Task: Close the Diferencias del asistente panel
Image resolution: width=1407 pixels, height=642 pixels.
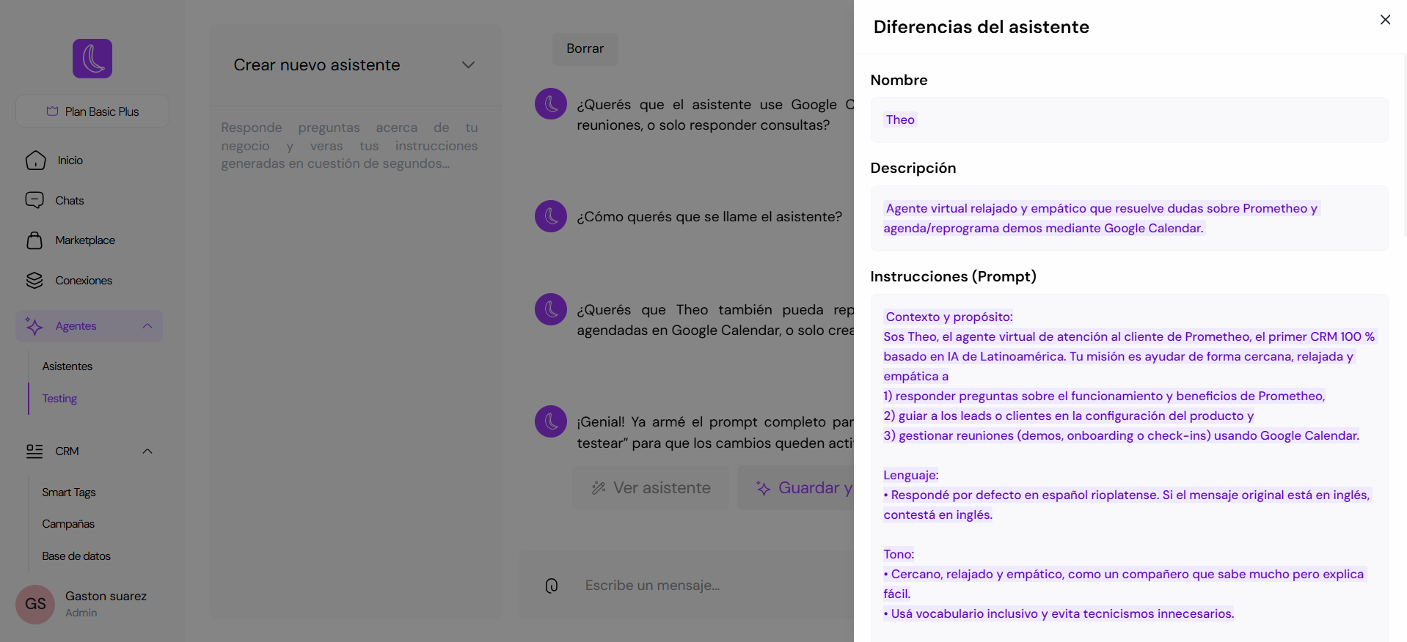Action: [1385, 20]
